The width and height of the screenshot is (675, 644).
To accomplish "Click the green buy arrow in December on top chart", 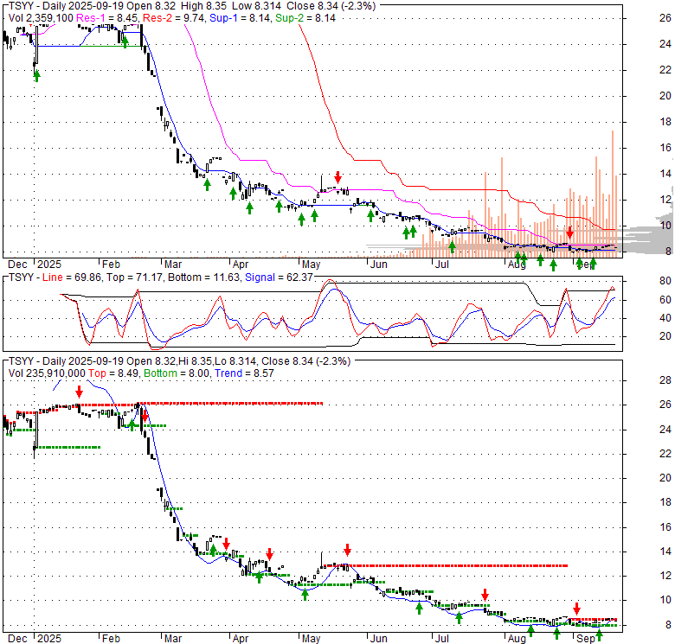I will click(x=36, y=75).
